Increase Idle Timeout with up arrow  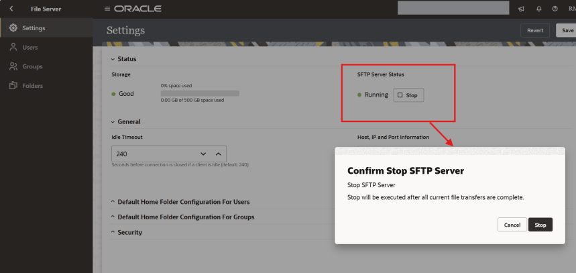click(x=218, y=154)
